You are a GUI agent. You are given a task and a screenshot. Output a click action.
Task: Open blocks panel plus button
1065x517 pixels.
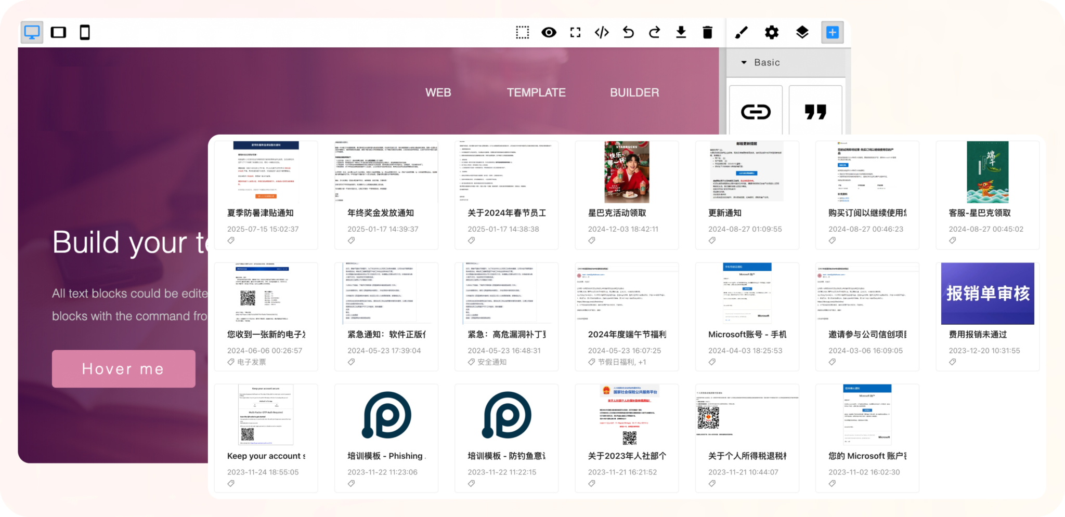tap(832, 32)
